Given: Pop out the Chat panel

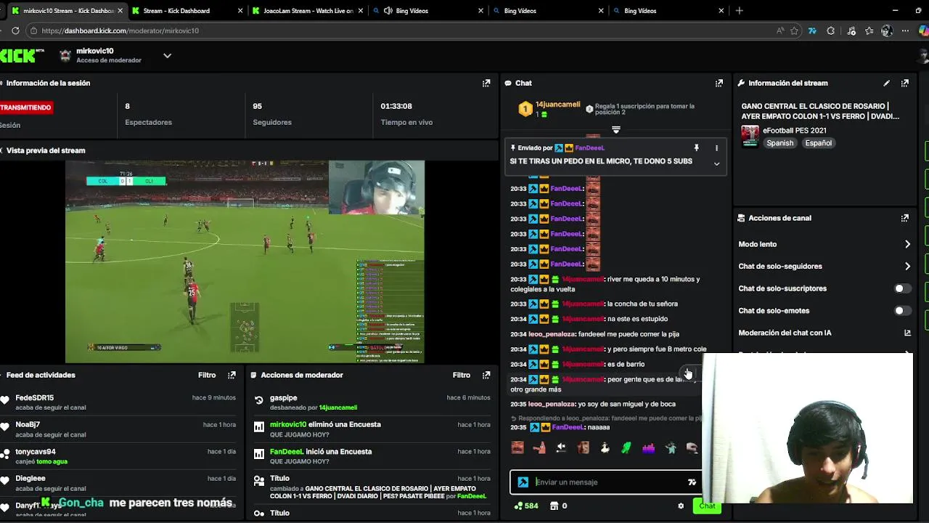Looking at the screenshot, I should 719,83.
